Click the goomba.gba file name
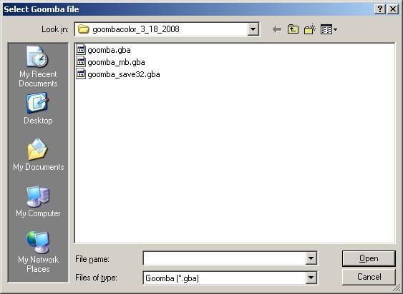This screenshot has height=294, width=403. click(109, 50)
